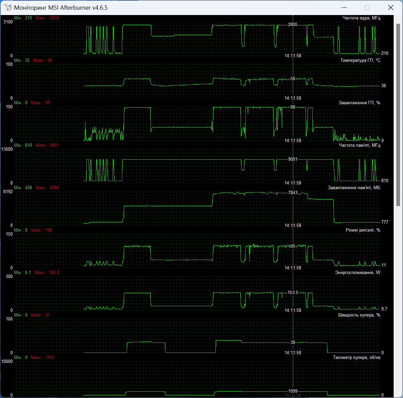403x398 pixels.
Task: Click the 7843 marker value on memory usage graph
Action: point(293,192)
